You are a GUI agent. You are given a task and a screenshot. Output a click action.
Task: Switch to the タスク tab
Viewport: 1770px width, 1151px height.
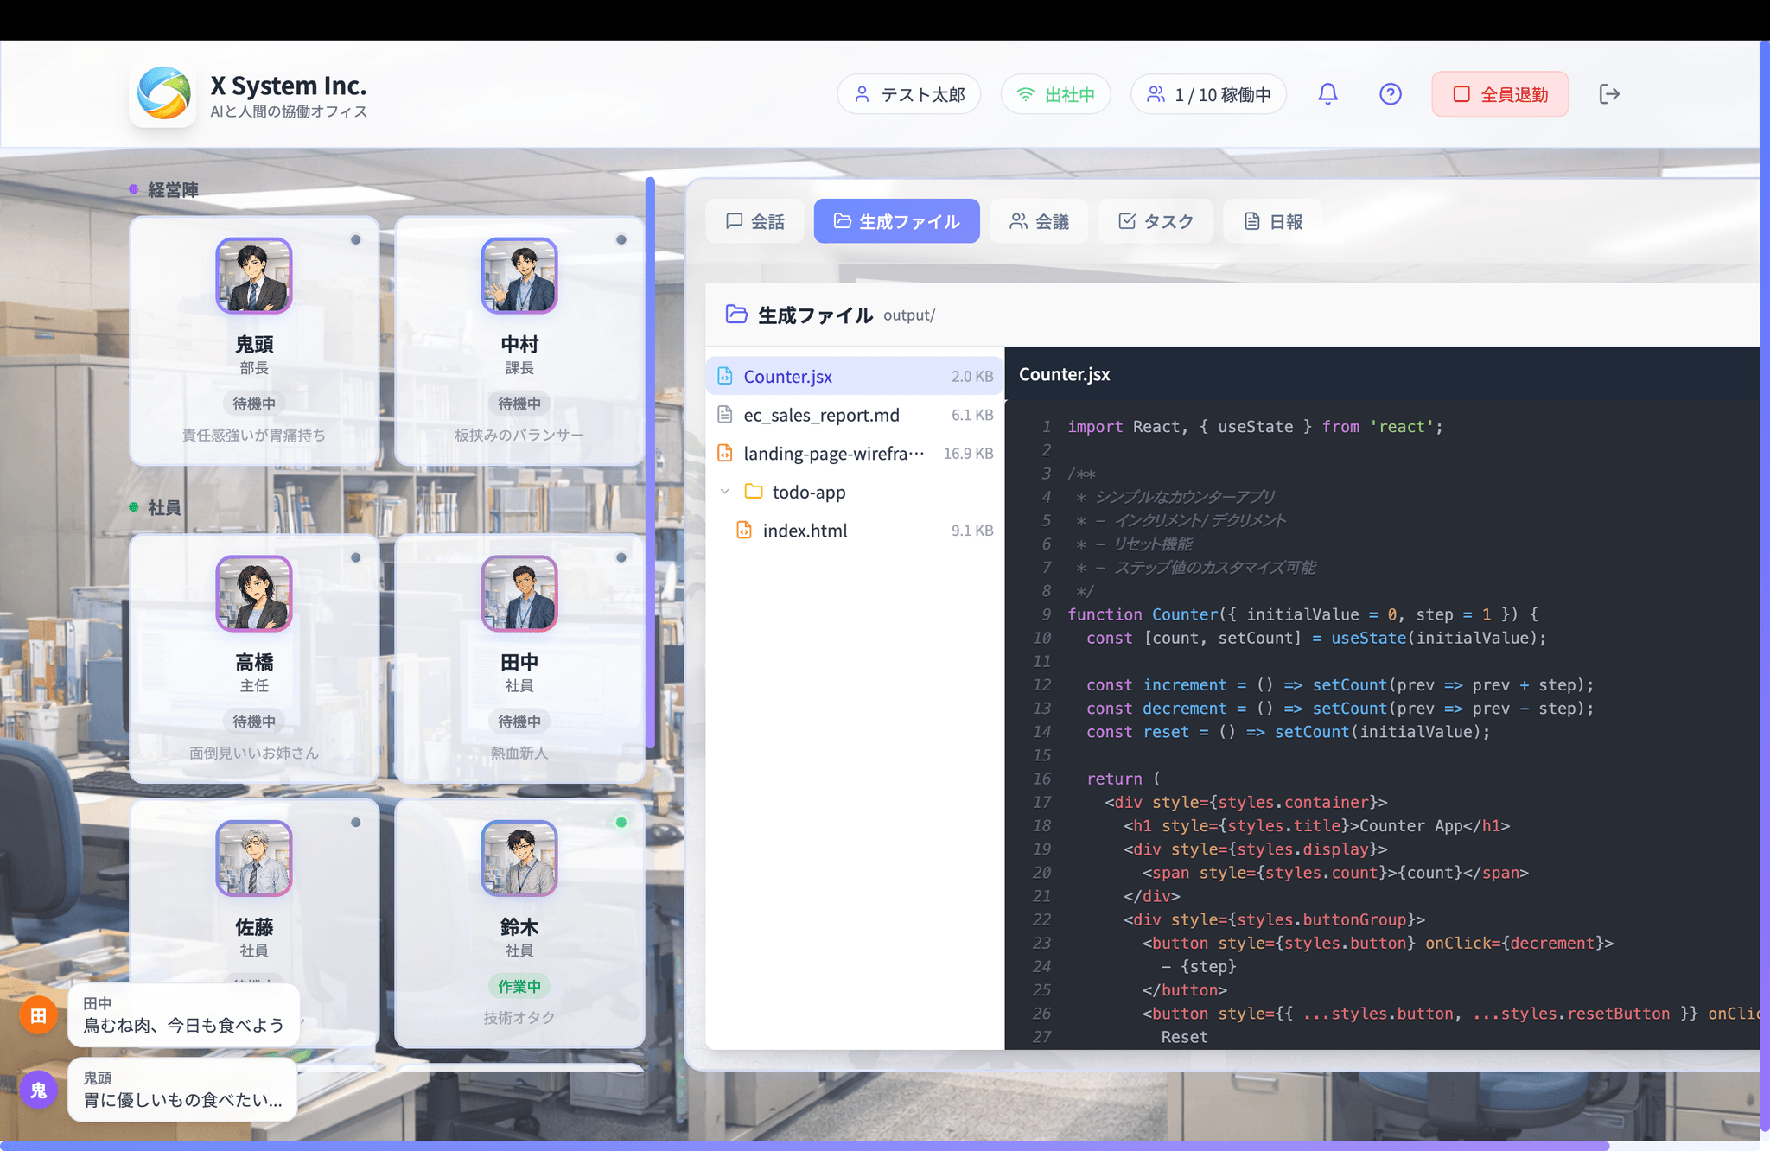1155,221
